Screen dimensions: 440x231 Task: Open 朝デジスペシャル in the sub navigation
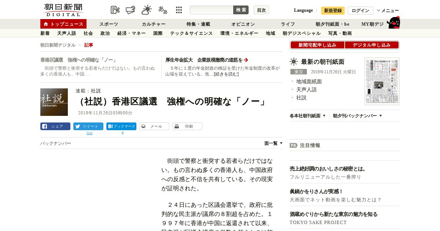point(302,33)
